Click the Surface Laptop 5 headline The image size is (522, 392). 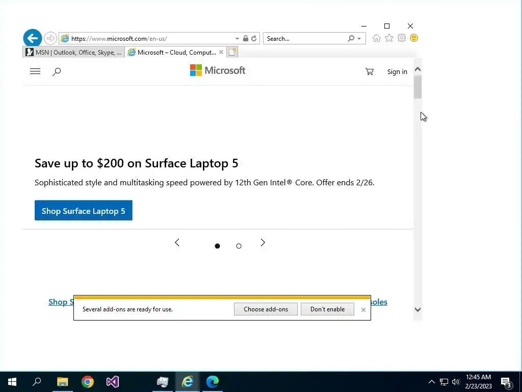click(x=137, y=163)
